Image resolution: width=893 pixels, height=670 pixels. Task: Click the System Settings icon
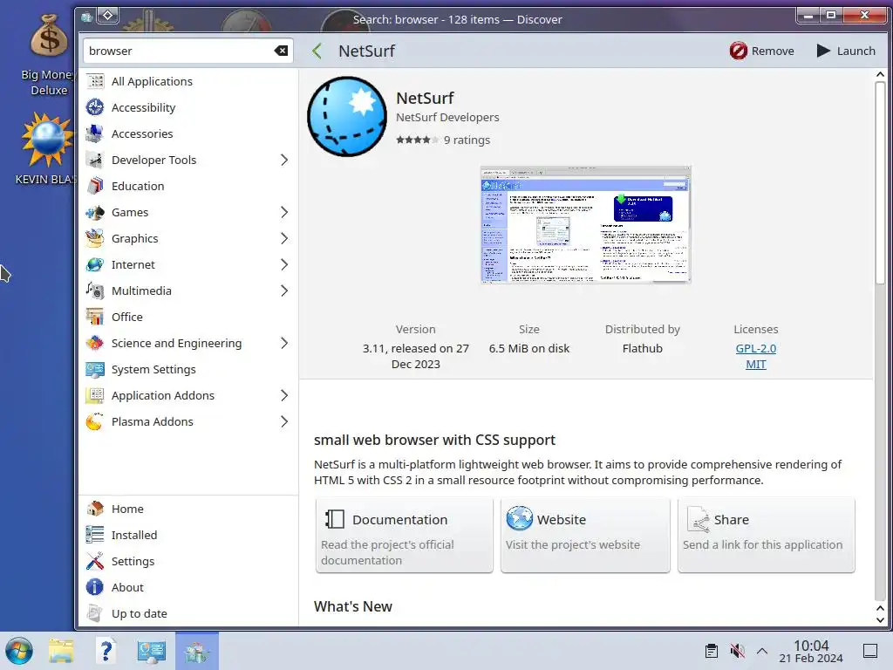[x=95, y=370]
